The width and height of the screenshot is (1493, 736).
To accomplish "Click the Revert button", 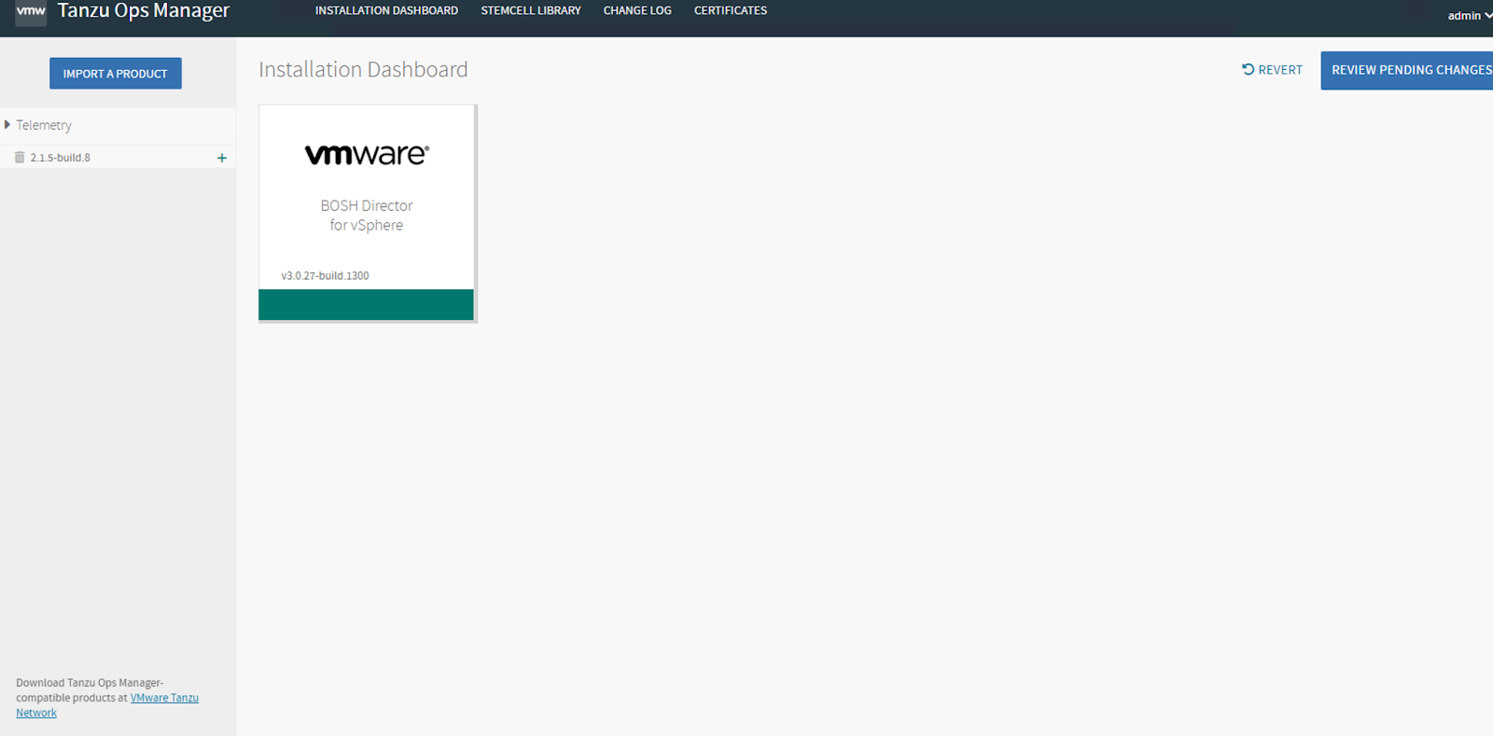I will pos(1272,70).
